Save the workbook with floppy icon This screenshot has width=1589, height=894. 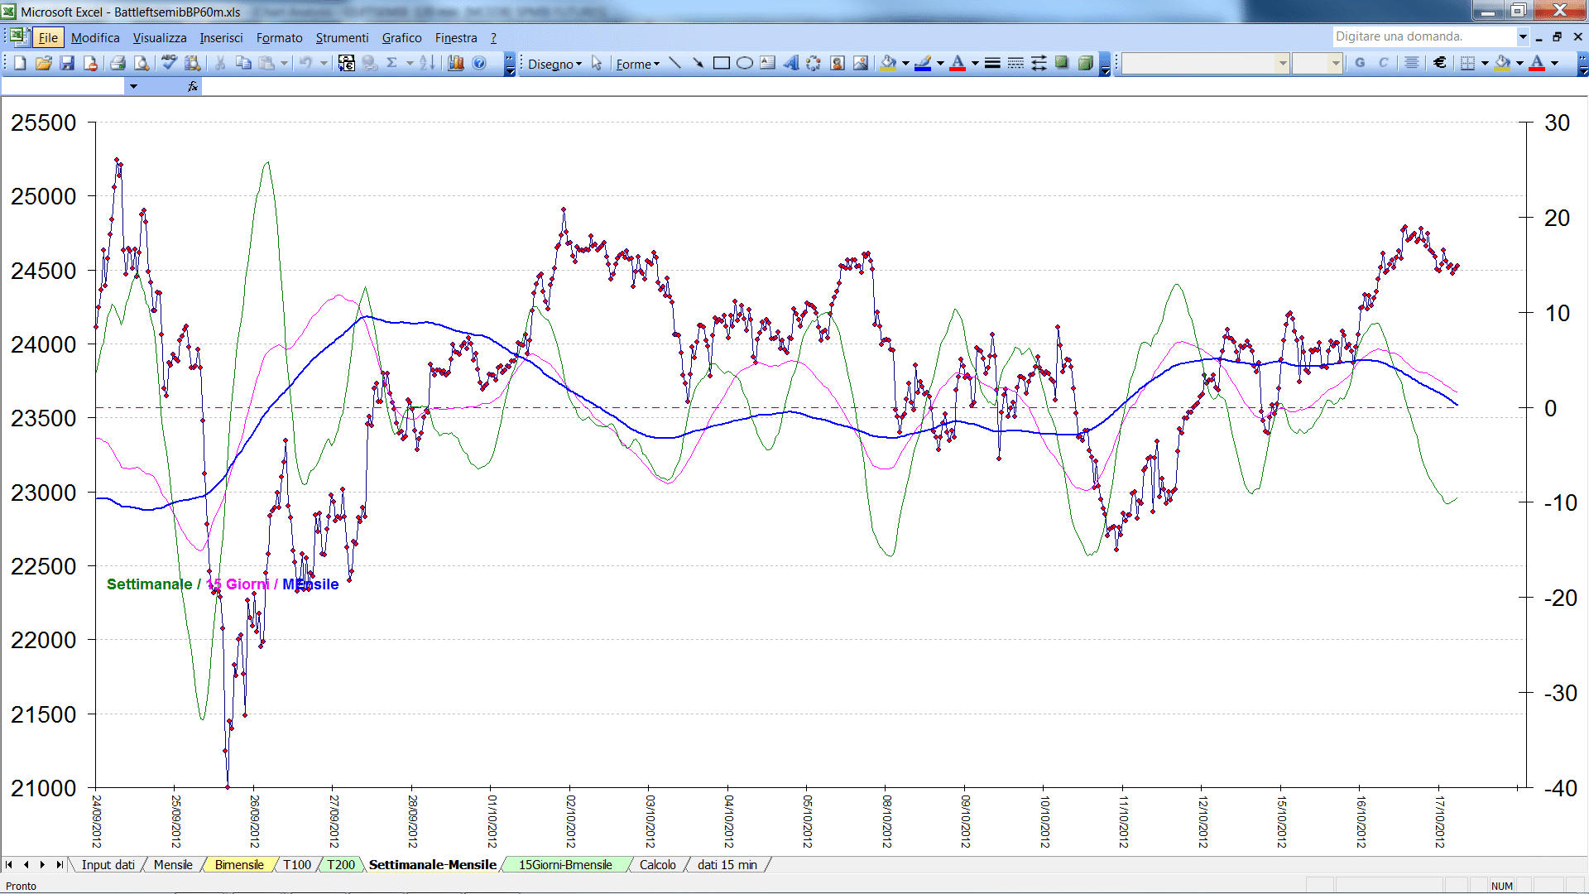(67, 63)
